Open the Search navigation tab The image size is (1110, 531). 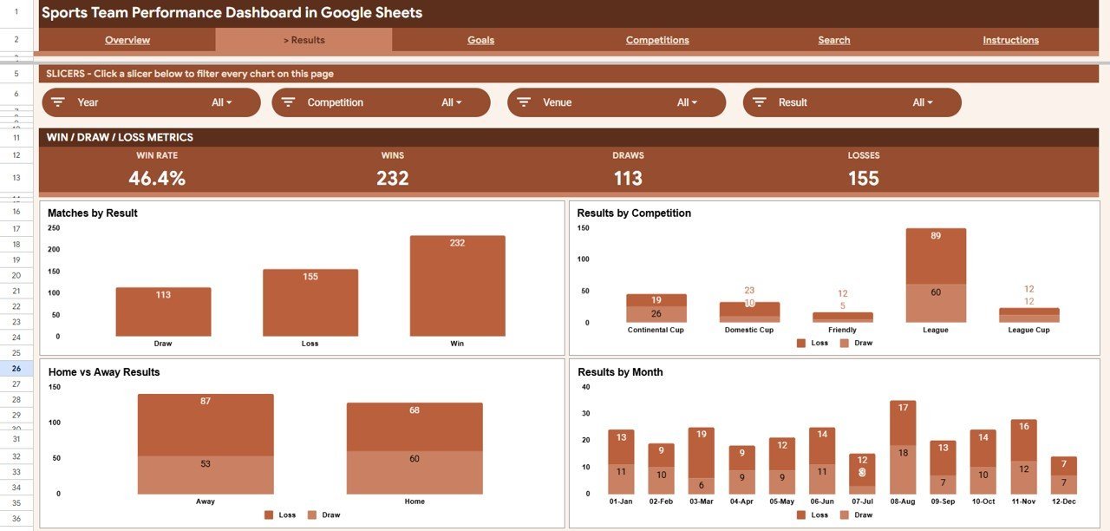click(x=834, y=40)
